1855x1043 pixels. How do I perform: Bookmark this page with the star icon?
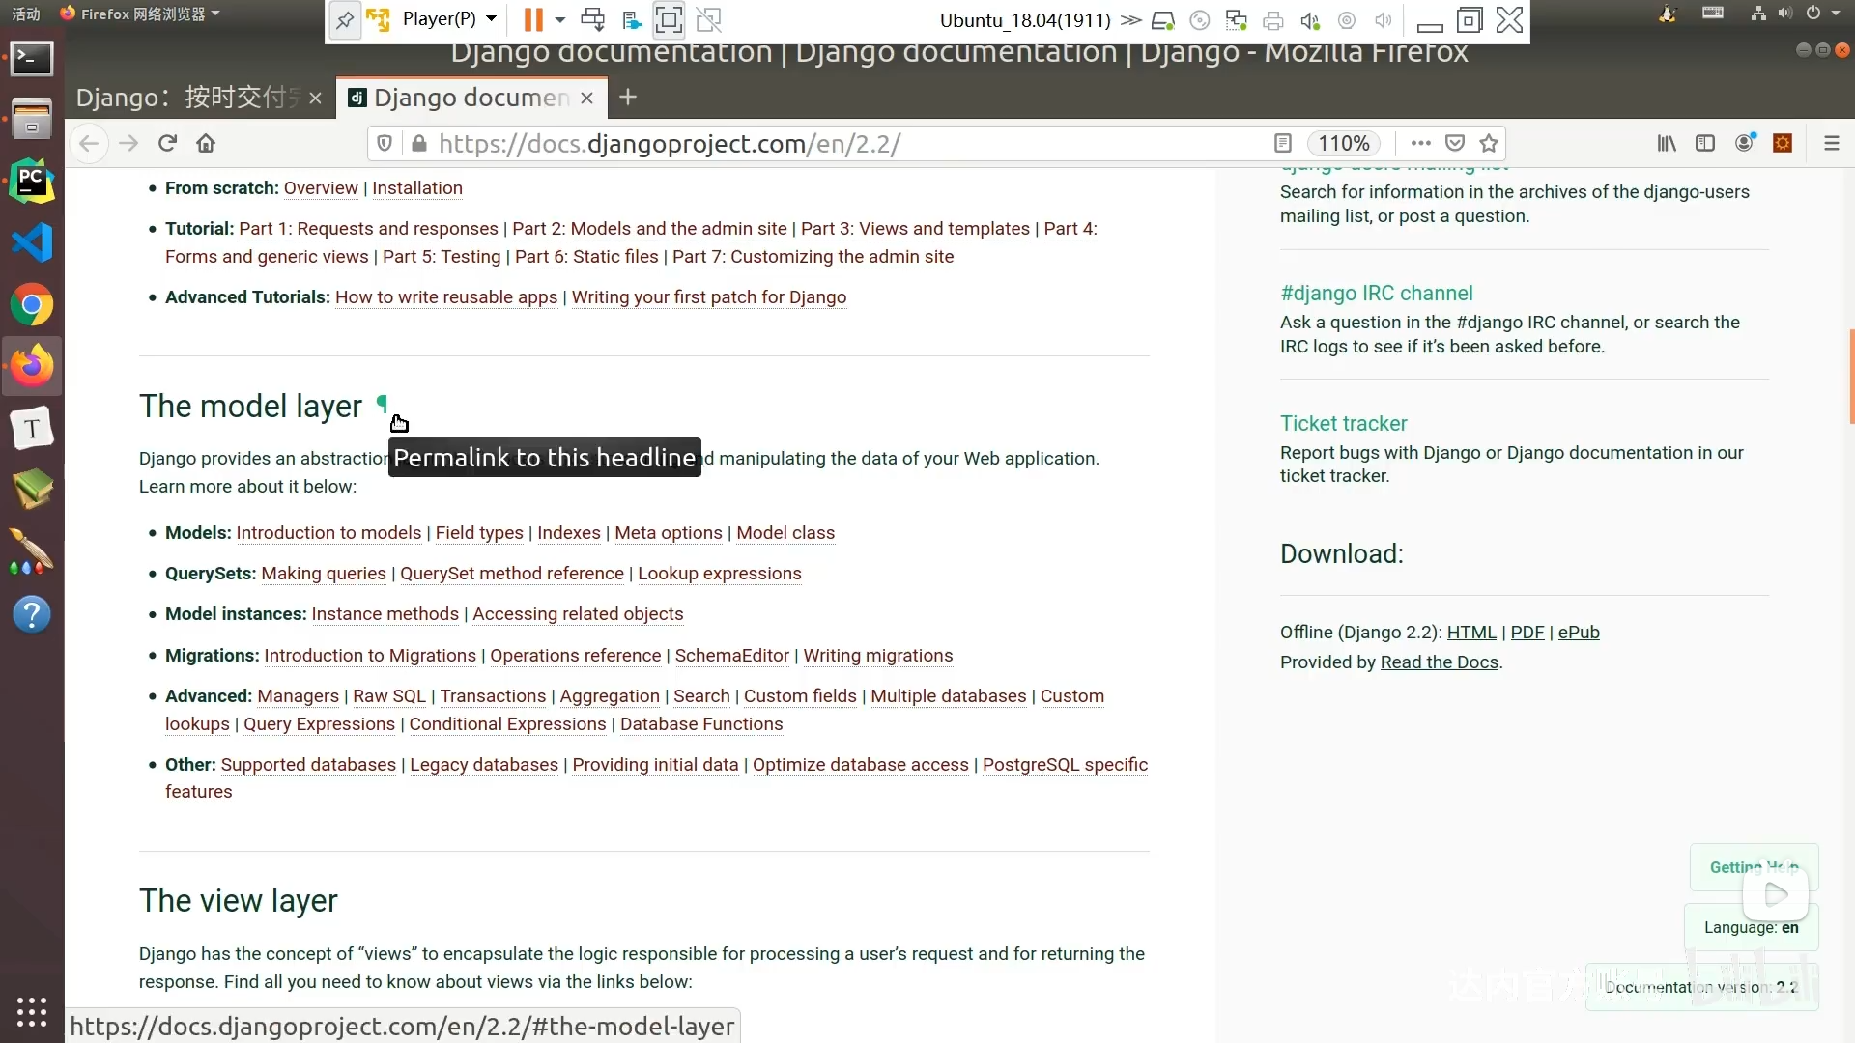[1489, 143]
